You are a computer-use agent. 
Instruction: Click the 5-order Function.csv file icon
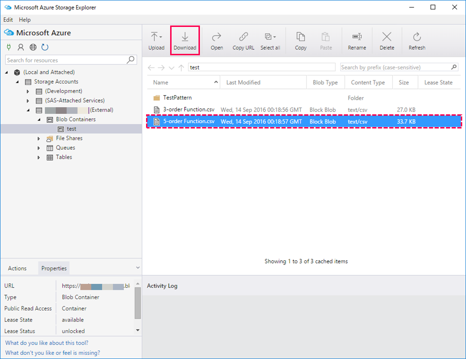[156, 121]
